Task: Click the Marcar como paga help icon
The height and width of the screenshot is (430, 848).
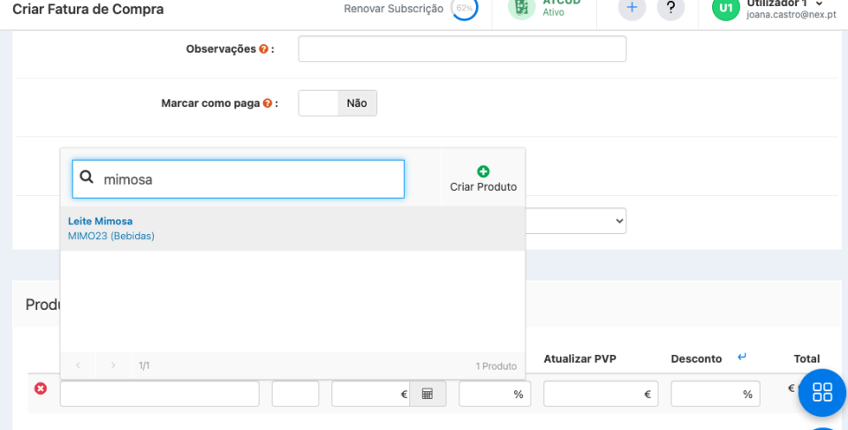Action: 267,103
